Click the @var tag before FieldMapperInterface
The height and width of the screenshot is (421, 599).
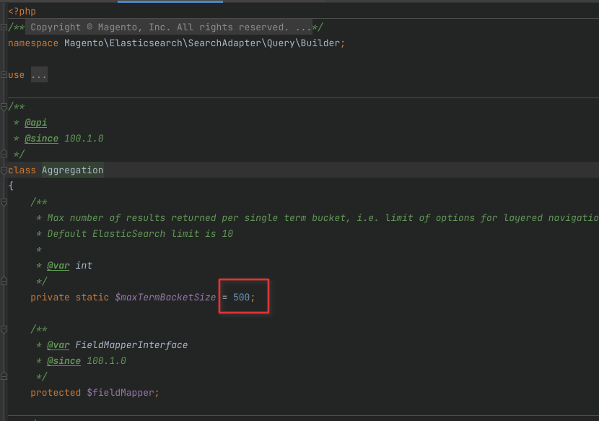coord(58,345)
